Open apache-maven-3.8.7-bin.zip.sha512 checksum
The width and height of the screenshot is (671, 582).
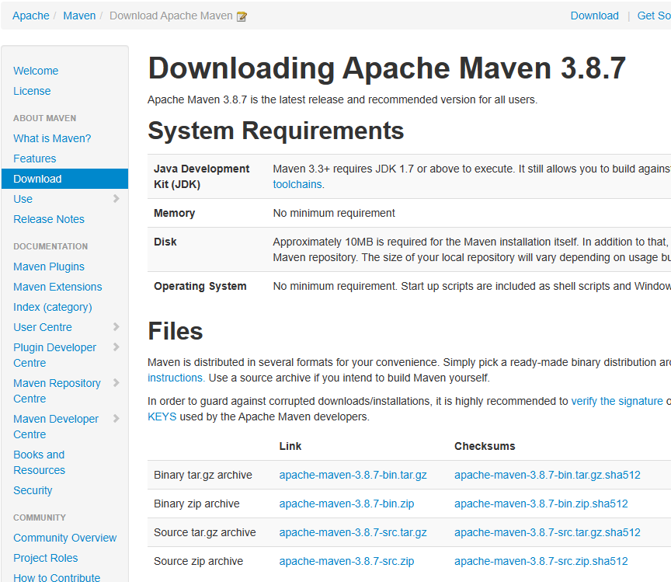pyautogui.click(x=541, y=504)
